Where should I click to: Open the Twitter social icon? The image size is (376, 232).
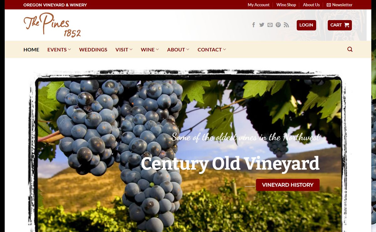pos(262,25)
